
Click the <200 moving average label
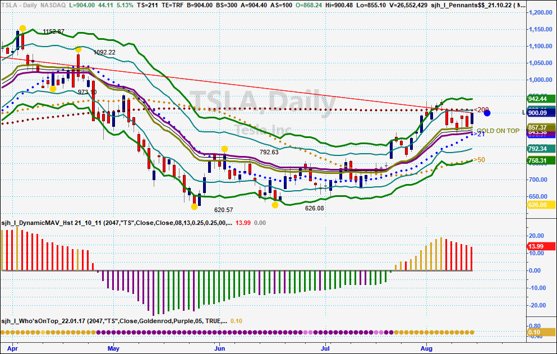[x=481, y=110]
